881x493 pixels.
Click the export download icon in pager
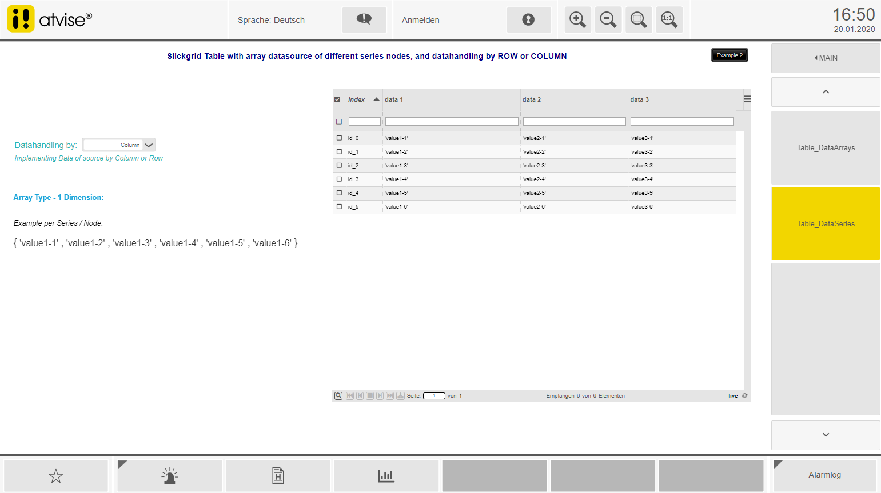tap(401, 396)
